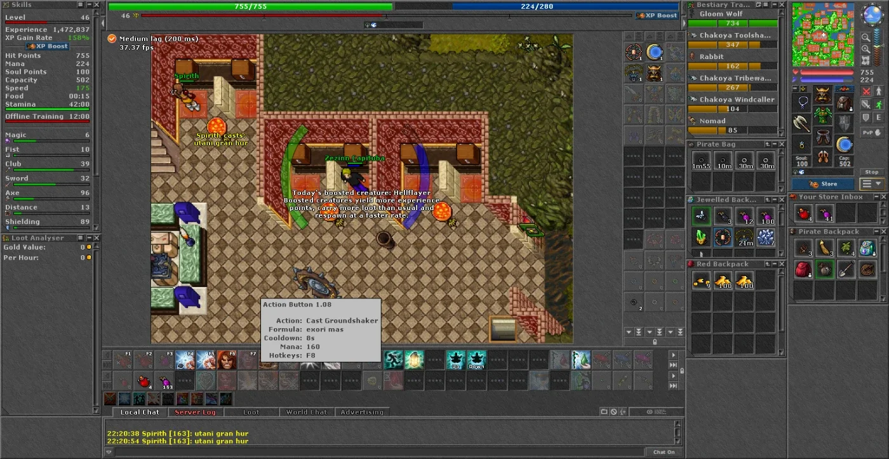The width and height of the screenshot is (889, 459).
Task: Toggle stand-still fight mode
Action: [x=879, y=91]
